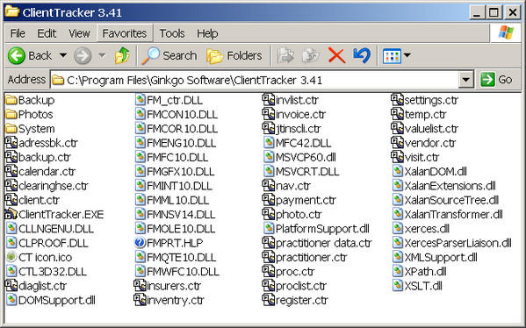Image resolution: width=526 pixels, height=328 pixels.
Task: Open the Tools menu
Action: point(172,33)
